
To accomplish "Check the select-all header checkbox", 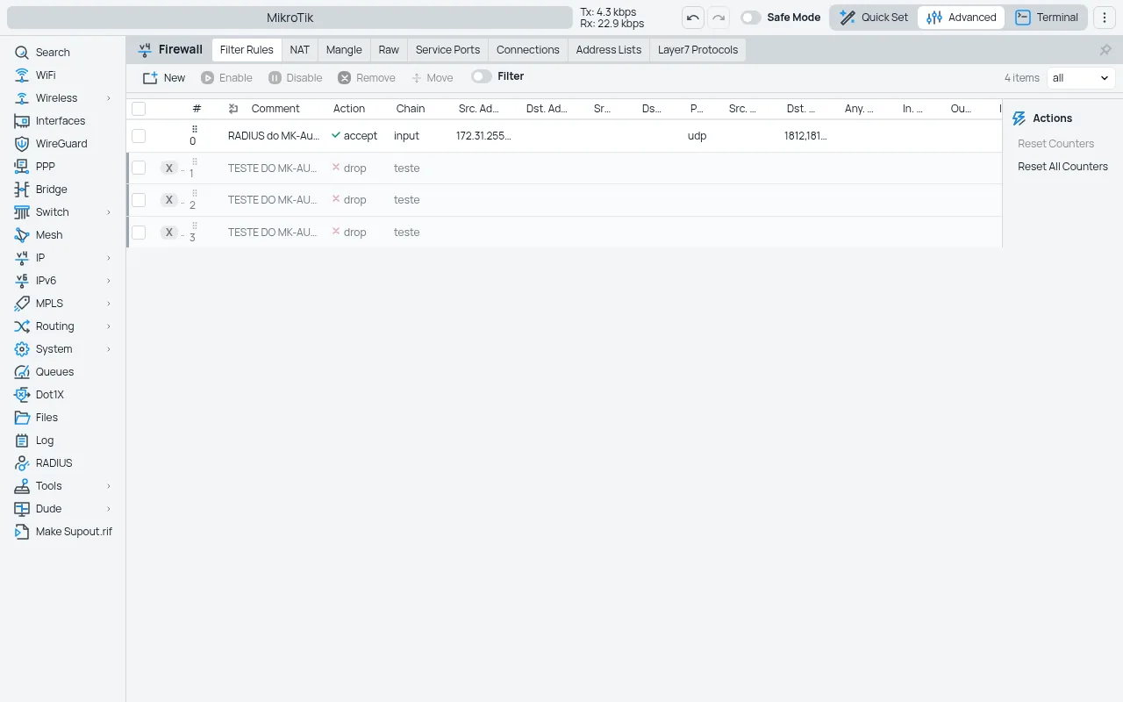I will point(139,109).
